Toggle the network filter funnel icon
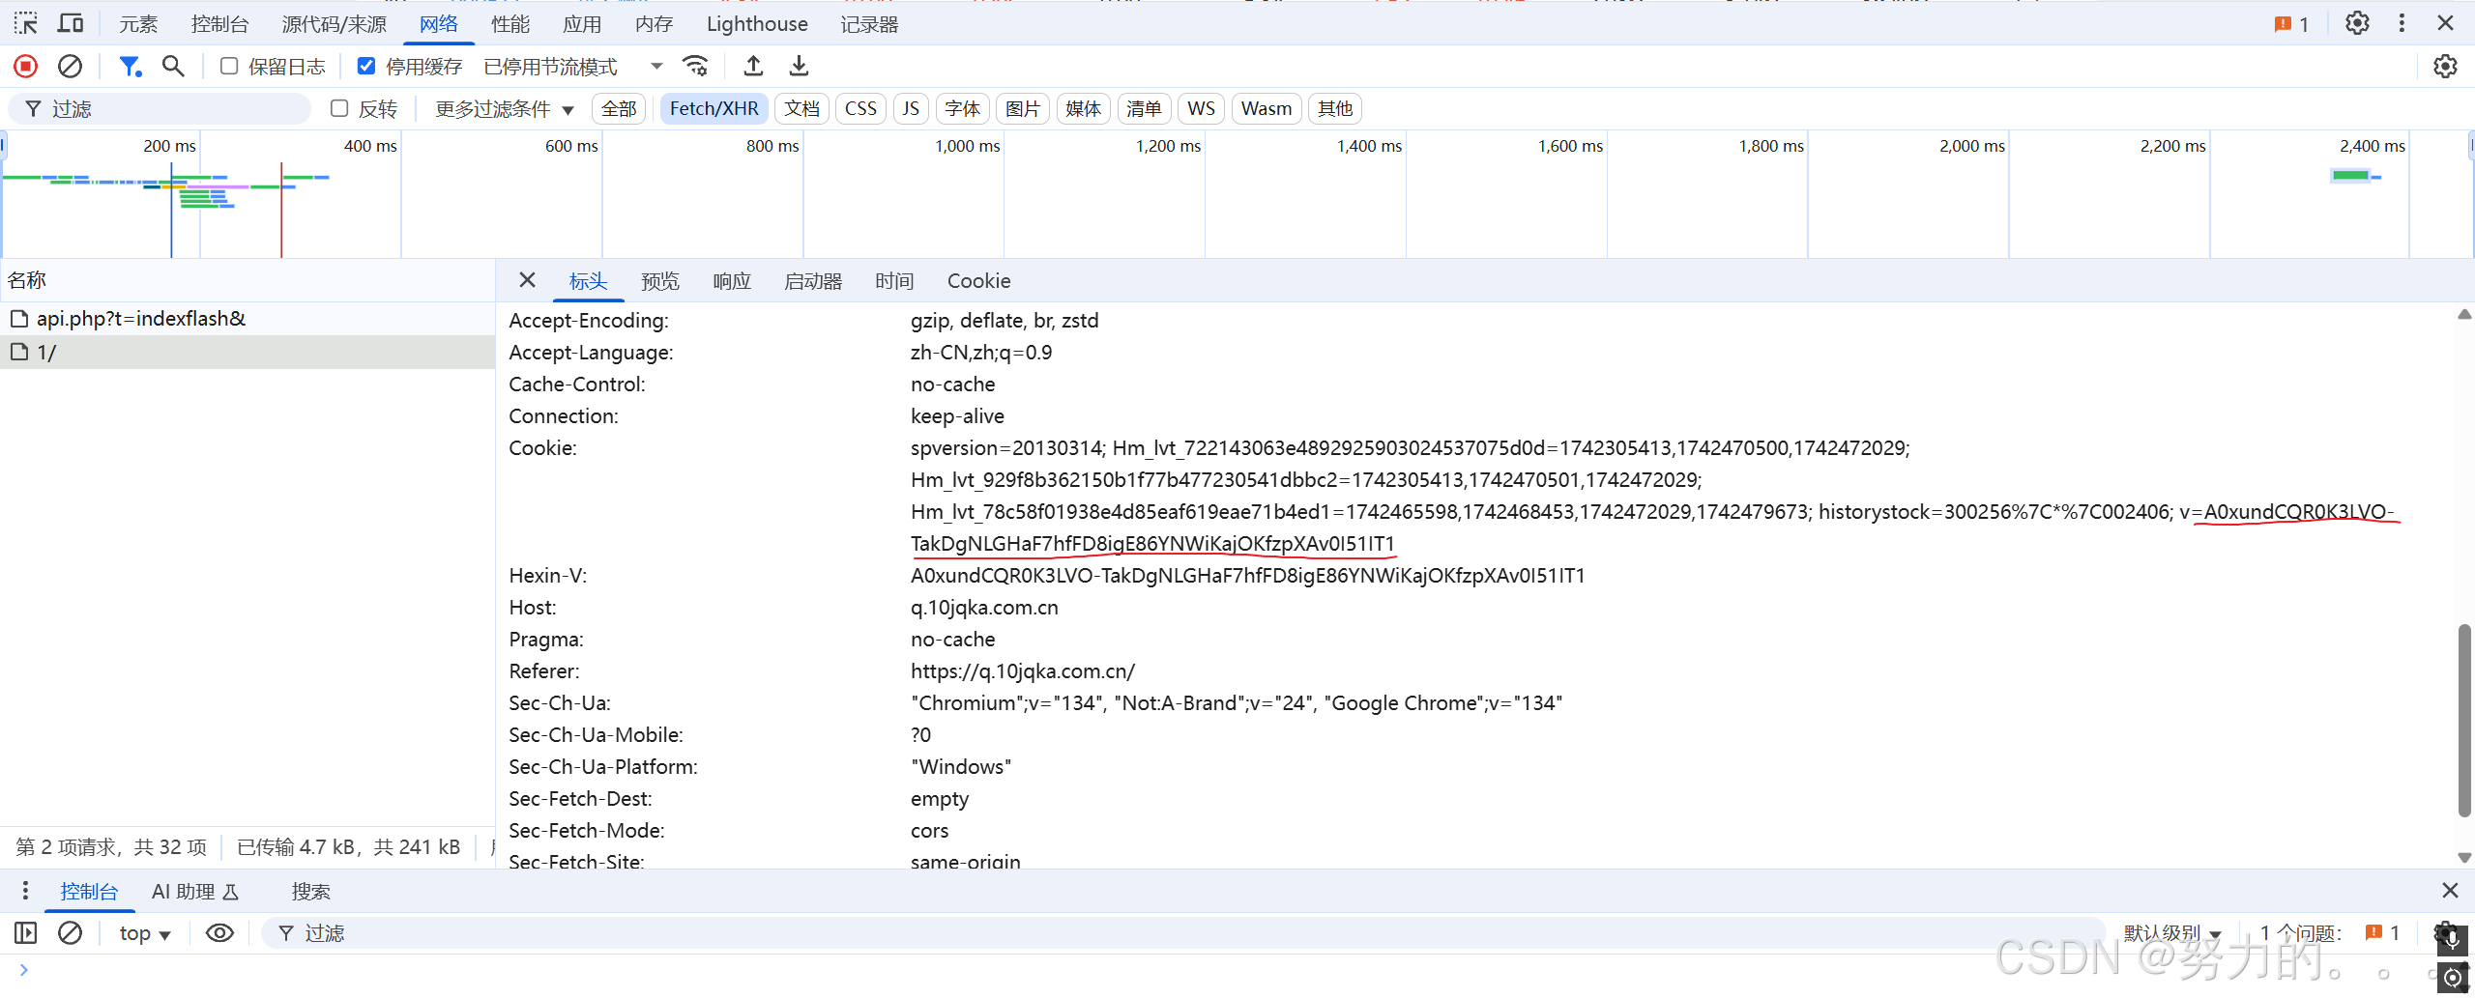This screenshot has height=998, width=2475. coord(130,66)
